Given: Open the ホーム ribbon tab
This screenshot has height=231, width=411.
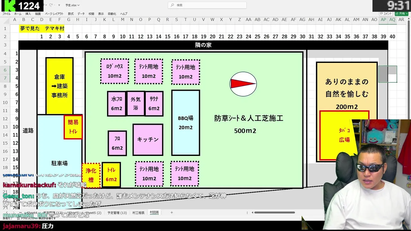Looking at the screenshot, I should click(x=18, y=14).
